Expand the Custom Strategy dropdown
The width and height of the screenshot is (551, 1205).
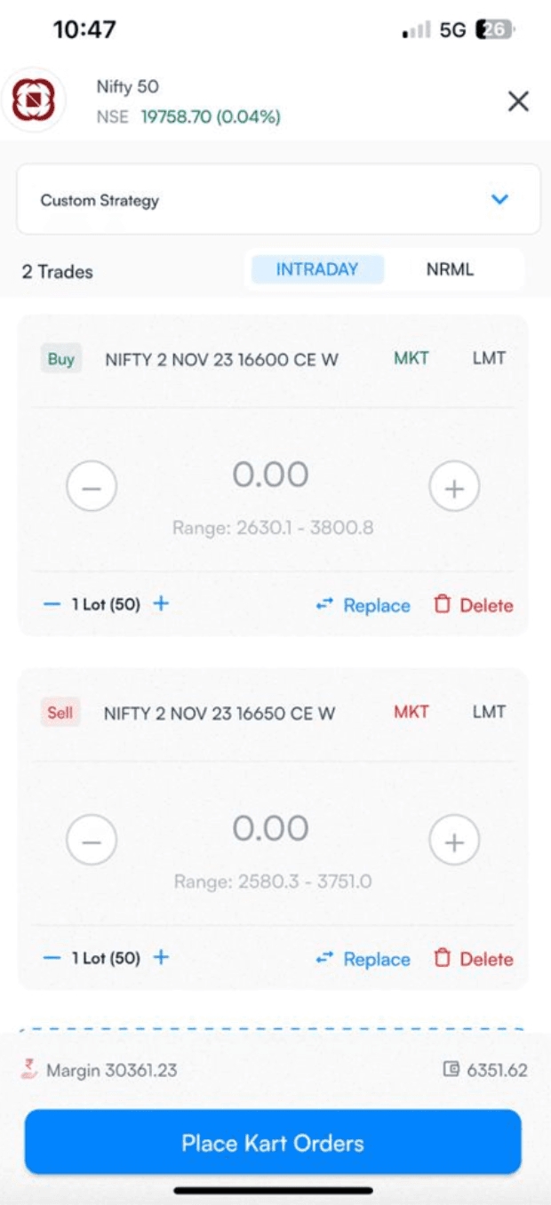pyautogui.click(x=277, y=200)
